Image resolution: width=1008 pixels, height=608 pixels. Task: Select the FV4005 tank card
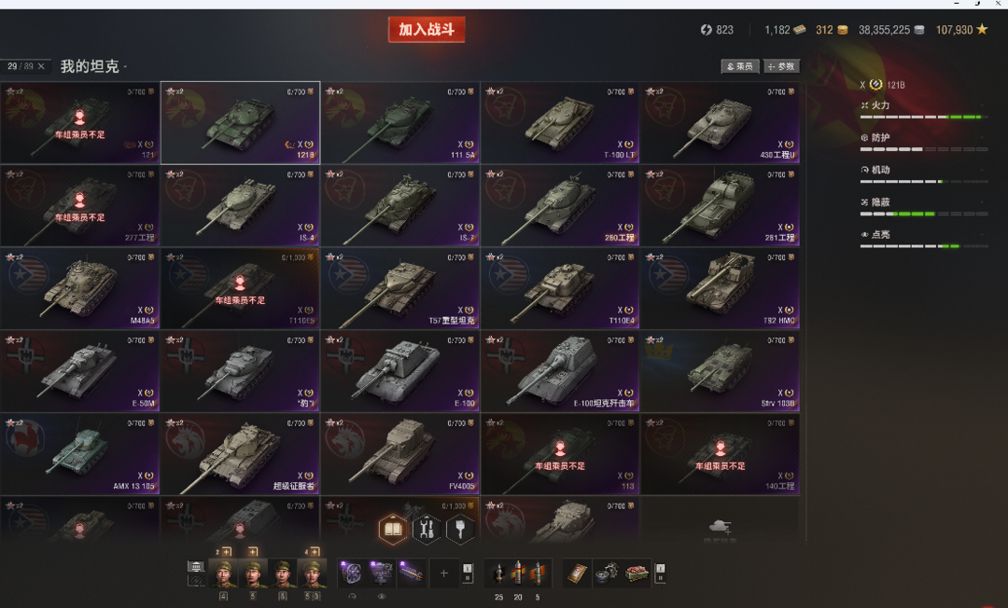click(x=399, y=454)
